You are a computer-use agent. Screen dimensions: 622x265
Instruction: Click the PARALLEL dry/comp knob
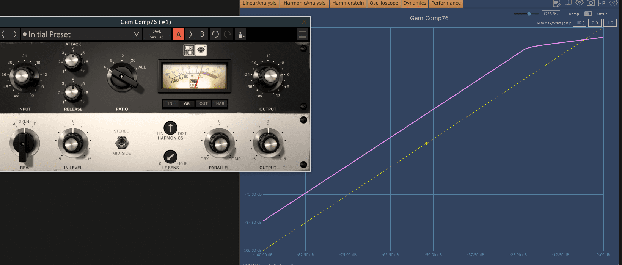pos(220,143)
